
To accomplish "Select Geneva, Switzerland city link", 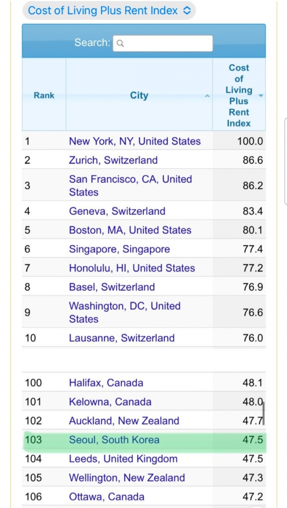I will point(117,211).
